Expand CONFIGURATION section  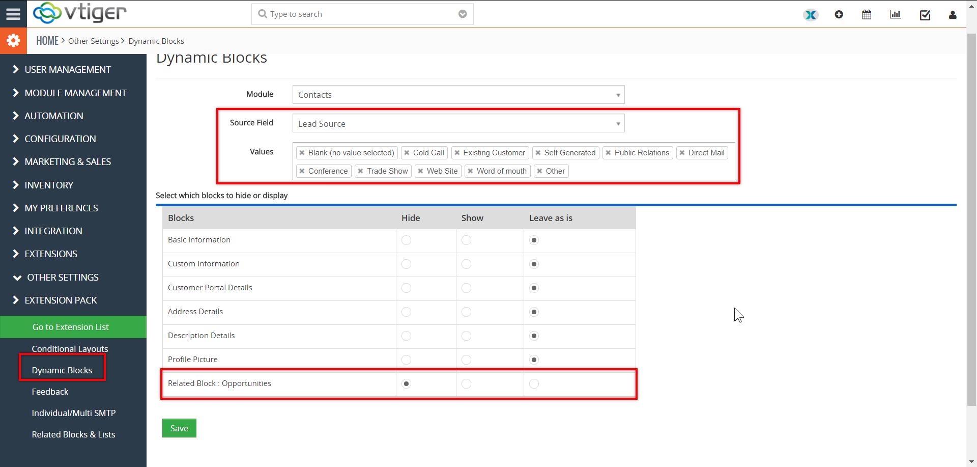pyautogui.click(x=54, y=139)
